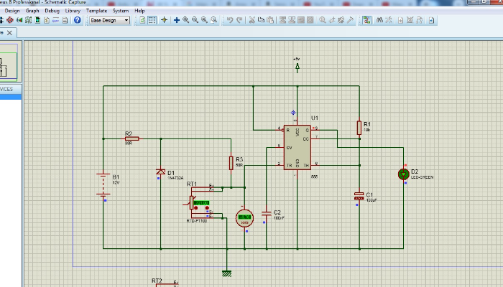Open the Project Notes icon
The image size is (503, 287).
pyautogui.click(x=65, y=20)
